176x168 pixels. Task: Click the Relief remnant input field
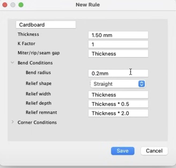[x=118, y=113]
